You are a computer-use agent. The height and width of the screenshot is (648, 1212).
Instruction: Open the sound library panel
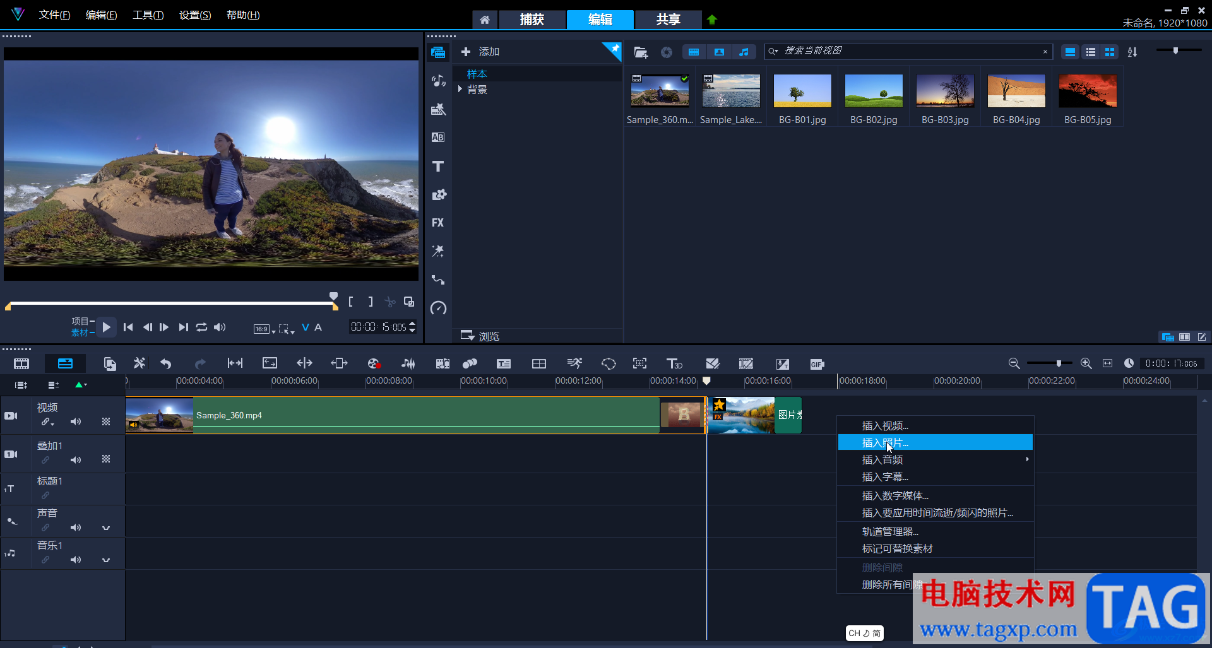(438, 81)
